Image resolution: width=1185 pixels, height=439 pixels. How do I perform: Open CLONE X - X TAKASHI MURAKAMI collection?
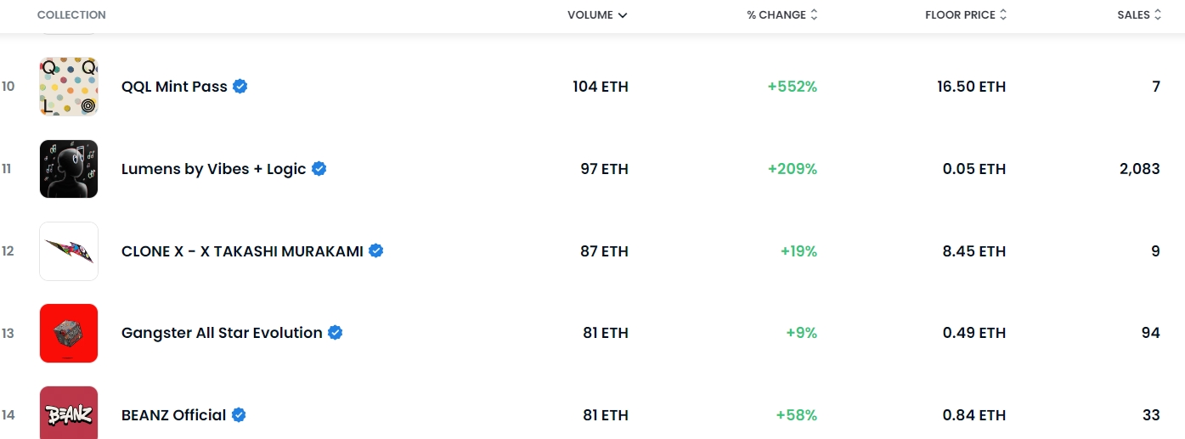[x=242, y=251]
